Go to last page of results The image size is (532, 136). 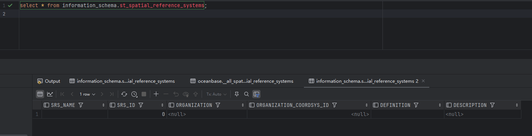pyautogui.click(x=111, y=94)
